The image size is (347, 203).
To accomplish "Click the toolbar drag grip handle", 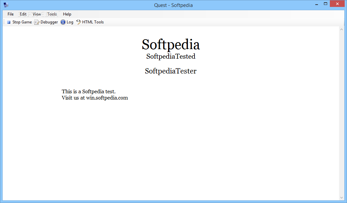I will coord(4,22).
